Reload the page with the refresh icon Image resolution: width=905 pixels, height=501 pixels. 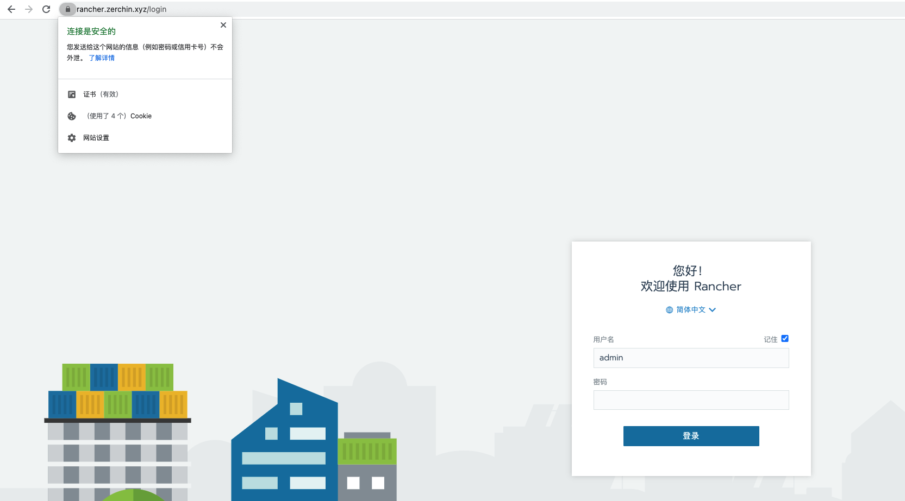tap(46, 9)
